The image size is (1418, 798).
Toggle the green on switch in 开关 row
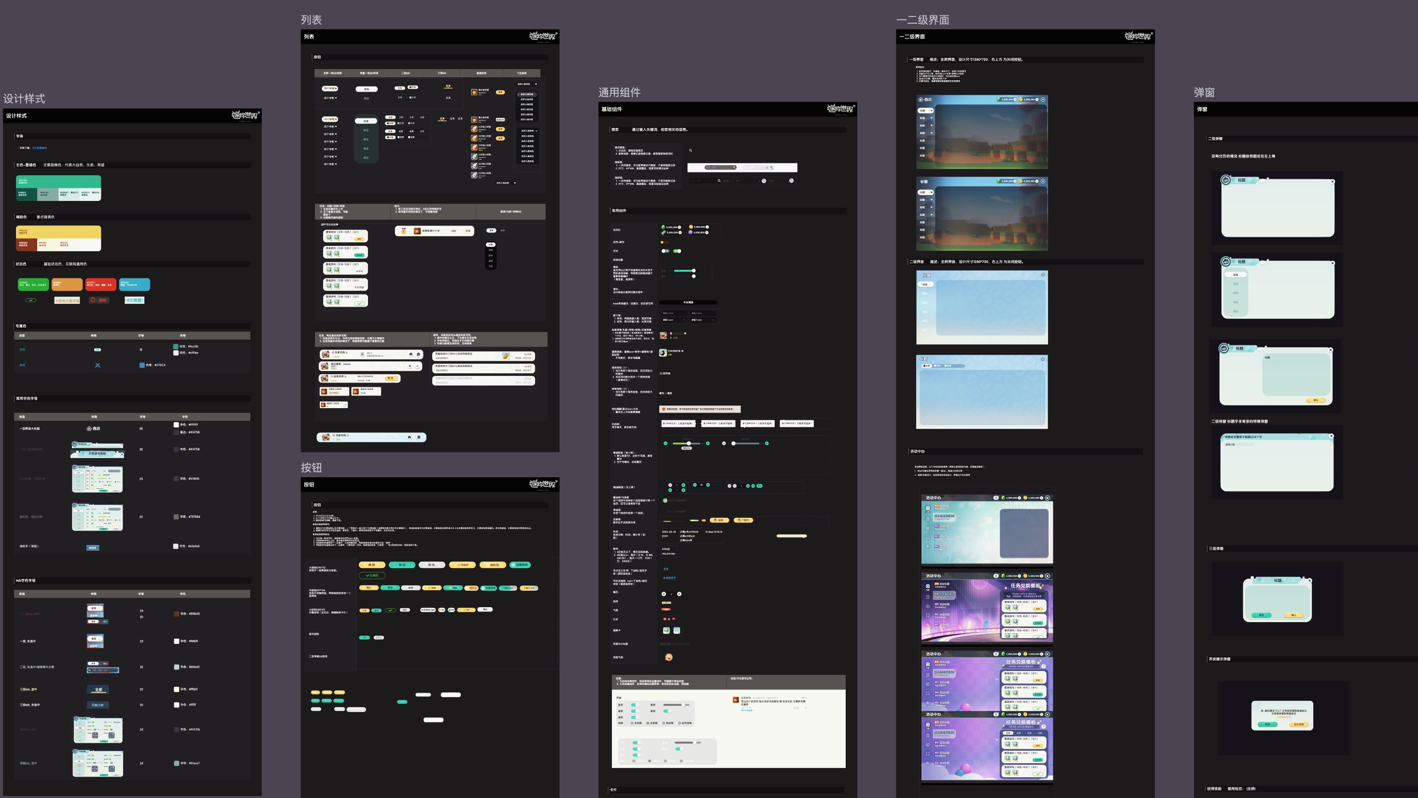677,251
